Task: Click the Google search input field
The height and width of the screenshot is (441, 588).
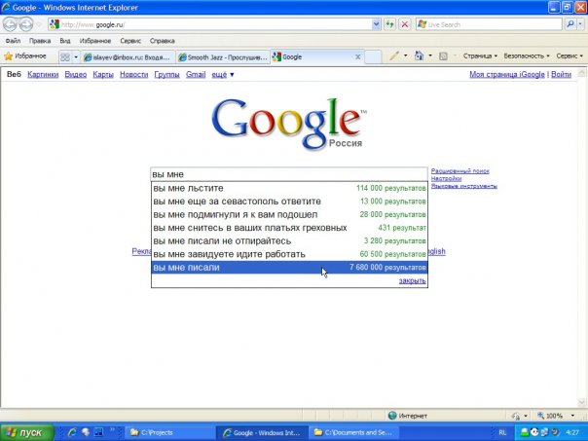Action: [288, 173]
